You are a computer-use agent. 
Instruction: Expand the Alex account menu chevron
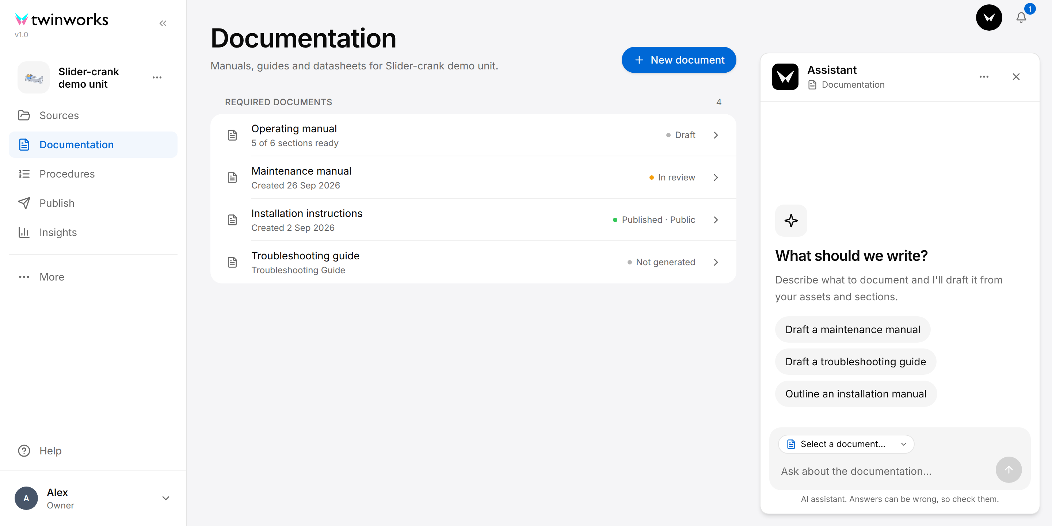pyautogui.click(x=166, y=498)
